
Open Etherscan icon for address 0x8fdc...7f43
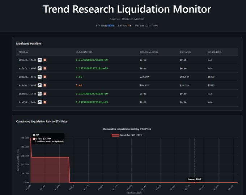(x=40, y=94)
